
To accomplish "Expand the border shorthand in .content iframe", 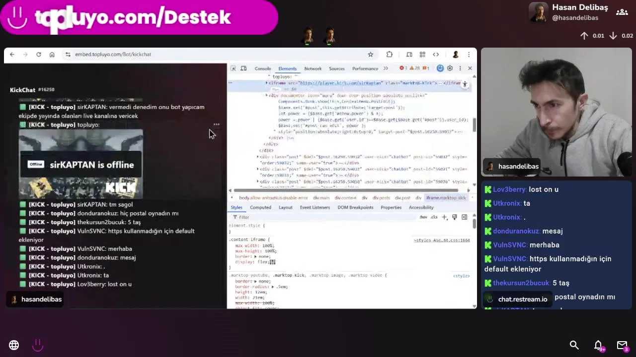I will tap(255, 256).
